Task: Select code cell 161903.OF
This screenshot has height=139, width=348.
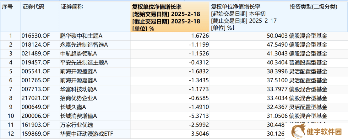Action: click(36, 125)
